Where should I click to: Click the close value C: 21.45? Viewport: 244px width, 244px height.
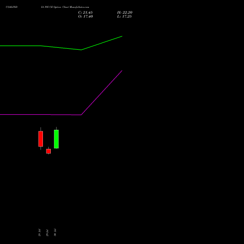[x=85, y=13]
